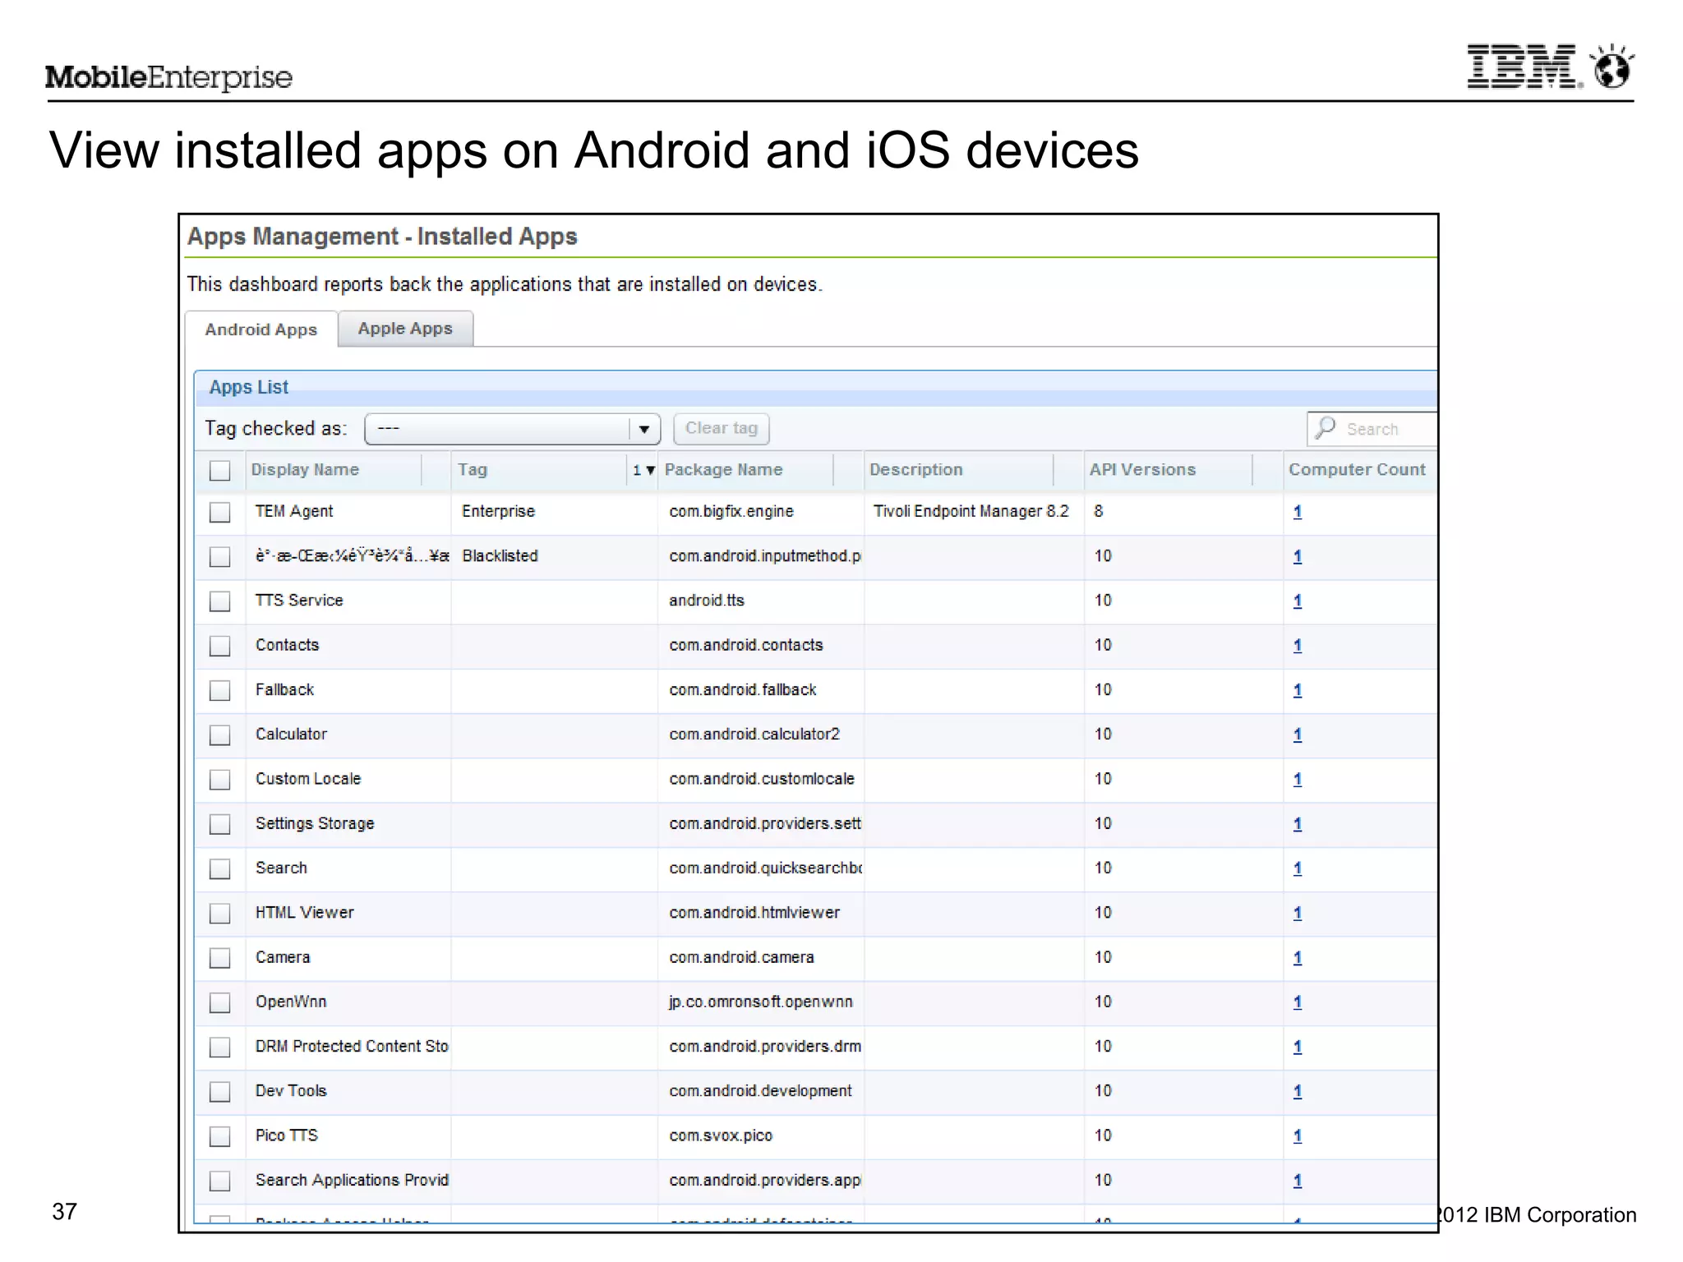Click 'Tivoli Endpoint Manager 8.2' description
1683x1262 pixels.
971,511
